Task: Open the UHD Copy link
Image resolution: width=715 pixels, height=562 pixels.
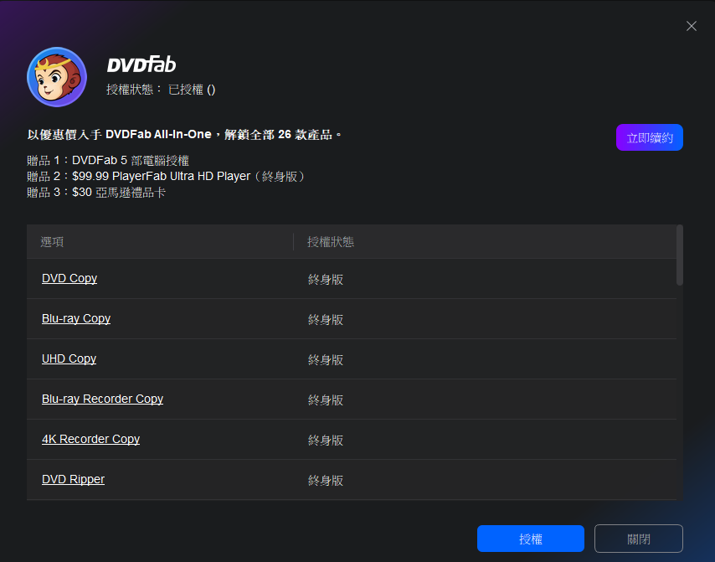Action: coord(69,358)
